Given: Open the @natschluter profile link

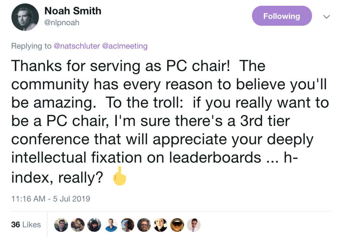Looking at the screenshot, I should click(x=76, y=46).
